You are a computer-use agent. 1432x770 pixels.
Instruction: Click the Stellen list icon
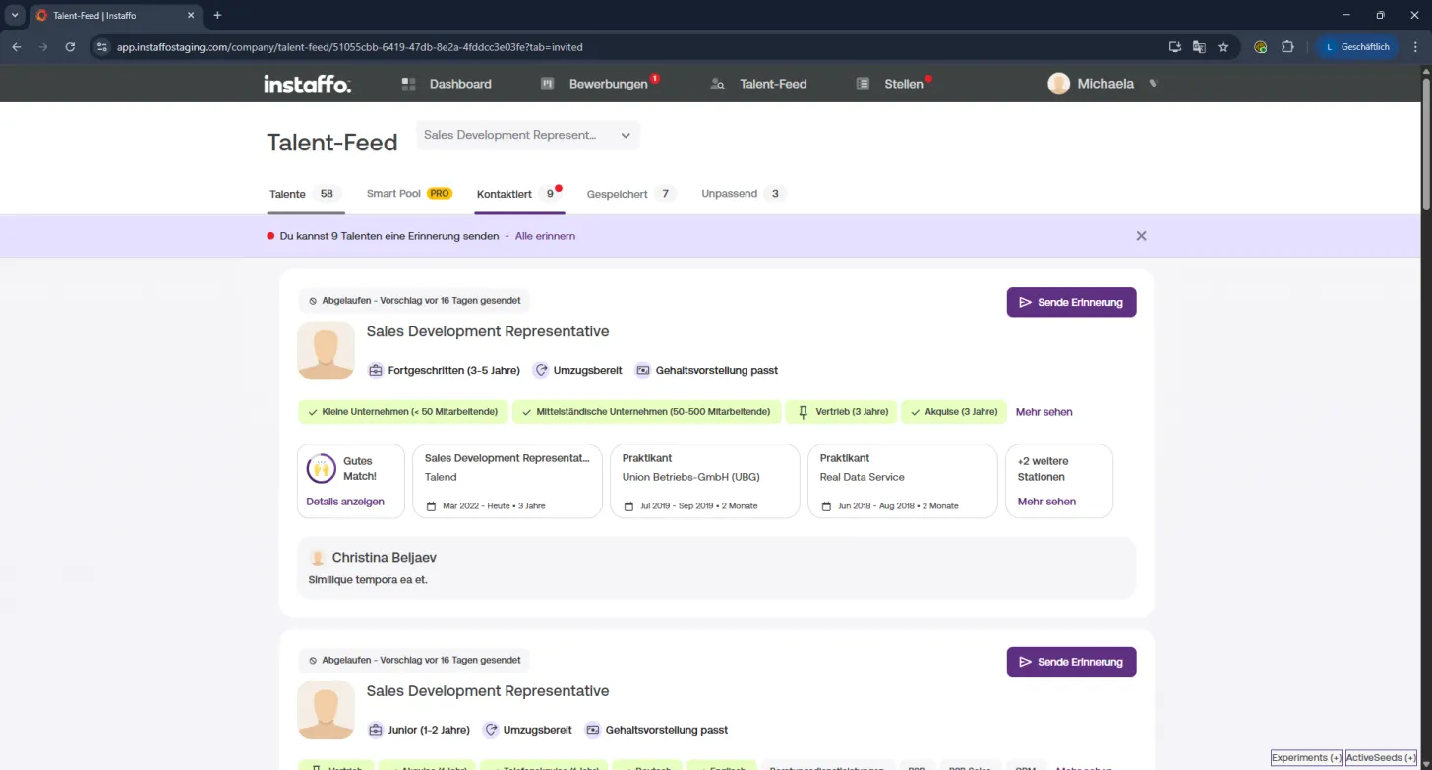[863, 85]
